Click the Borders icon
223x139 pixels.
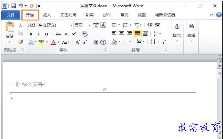pos(125,42)
